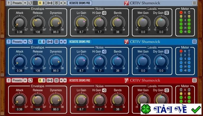Open hamburger menu of gray plugin
203x116 pixels.
pyautogui.click(x=194, y=3)
